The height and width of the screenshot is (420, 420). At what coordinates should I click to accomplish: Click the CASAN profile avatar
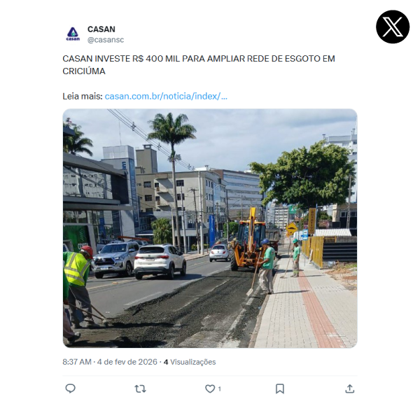(x=73, y=34)
